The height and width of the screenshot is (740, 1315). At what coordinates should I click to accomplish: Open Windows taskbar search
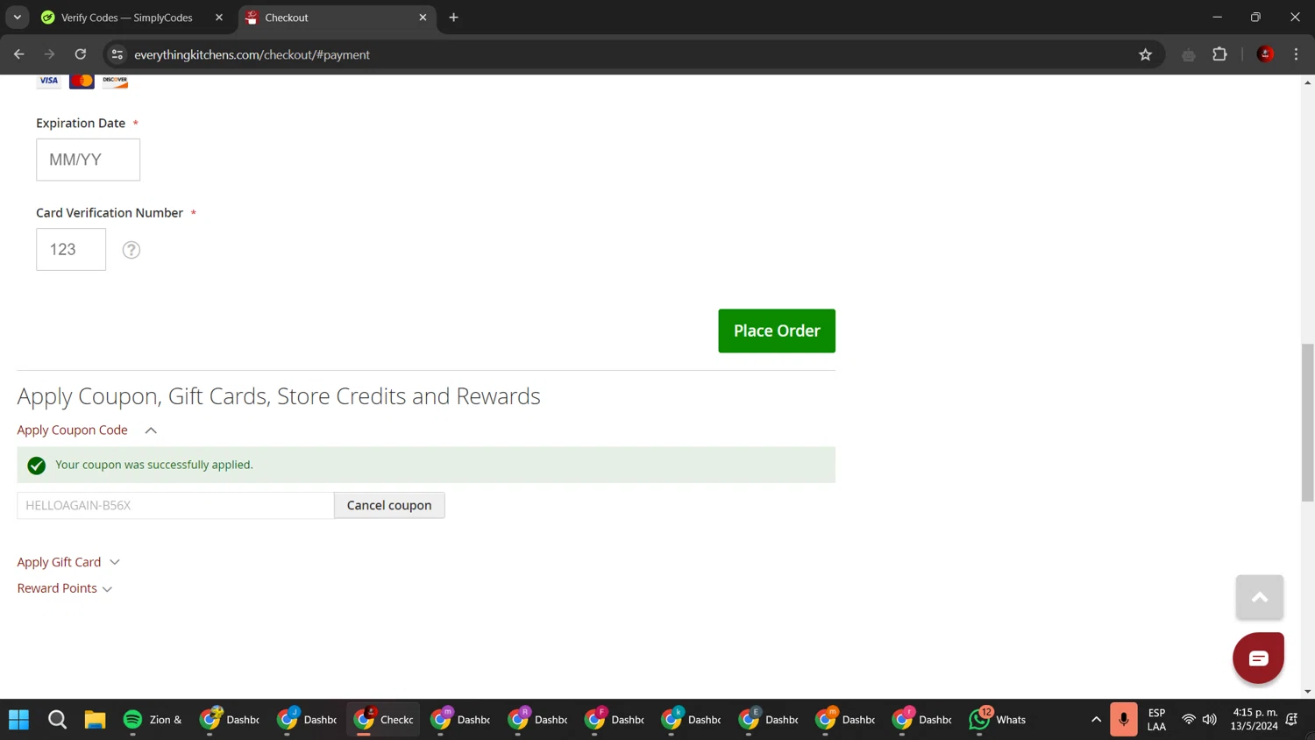(x=58, y=720)
